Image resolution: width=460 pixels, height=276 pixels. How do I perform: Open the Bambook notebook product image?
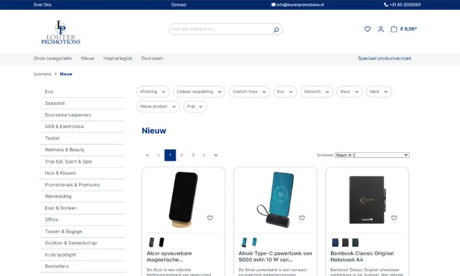pos(367,200)
